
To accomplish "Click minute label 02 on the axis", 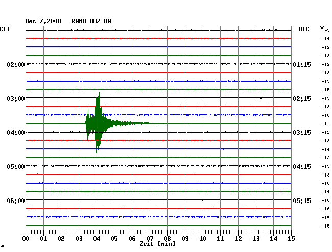I will (61, 239).
